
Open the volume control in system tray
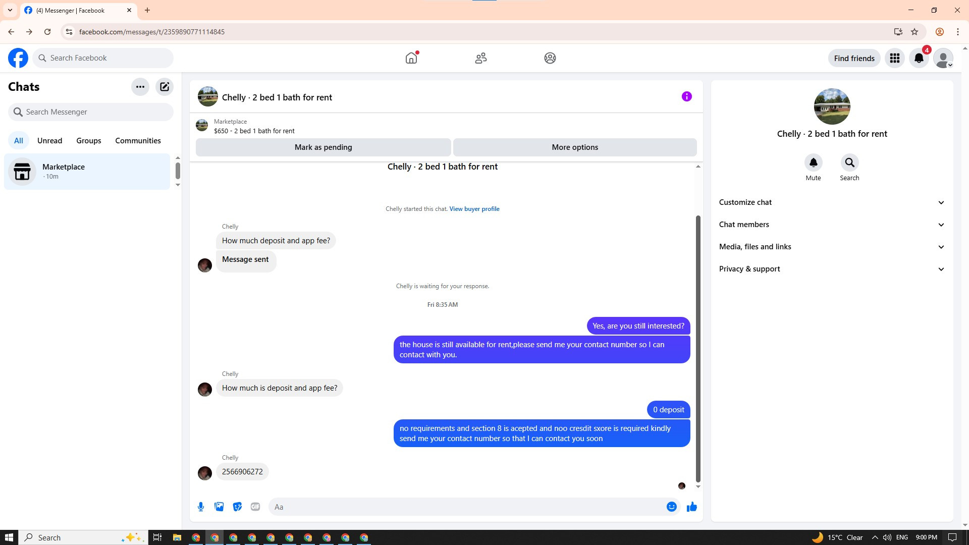[x=887, y=537]
